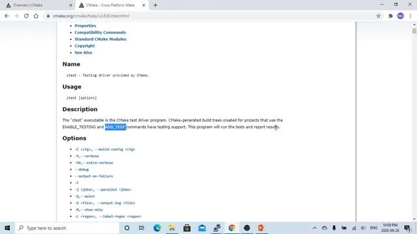This screenshot has width=417, height=234.
Task: Click the browser forward arrow
Action: pos(16,16)
